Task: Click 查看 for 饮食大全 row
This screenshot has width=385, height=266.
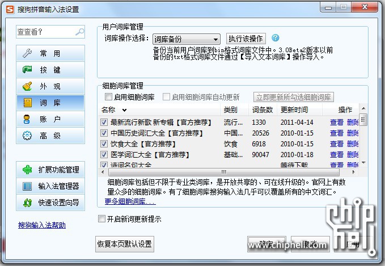Action: (x=337, y=143)
